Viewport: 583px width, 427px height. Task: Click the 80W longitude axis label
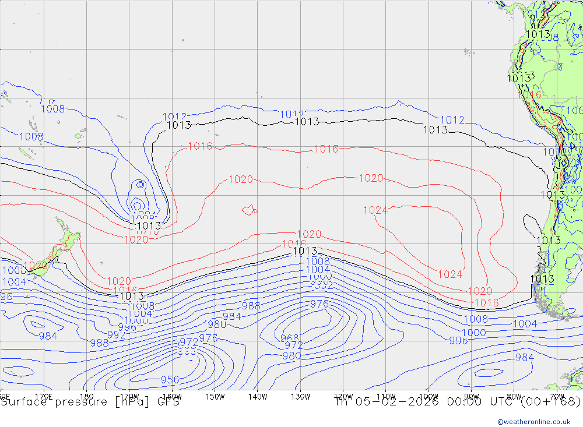[x=514, y=397]
